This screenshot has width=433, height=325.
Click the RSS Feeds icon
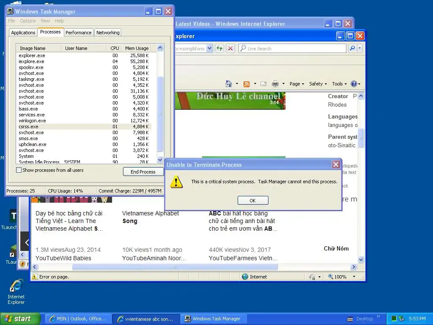pyautogui.click(x=247, y=84)
